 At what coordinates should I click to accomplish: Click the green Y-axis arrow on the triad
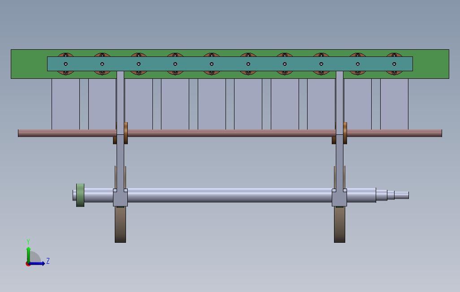tap(28, 254)
